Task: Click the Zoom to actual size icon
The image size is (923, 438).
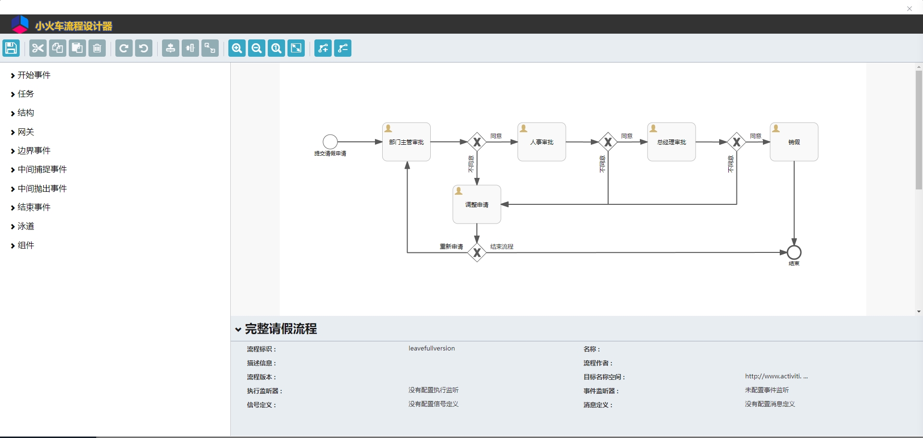Action: point(276,48)
